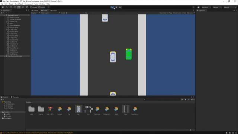
Task: Open the Component menu
Action: (29, 4)
